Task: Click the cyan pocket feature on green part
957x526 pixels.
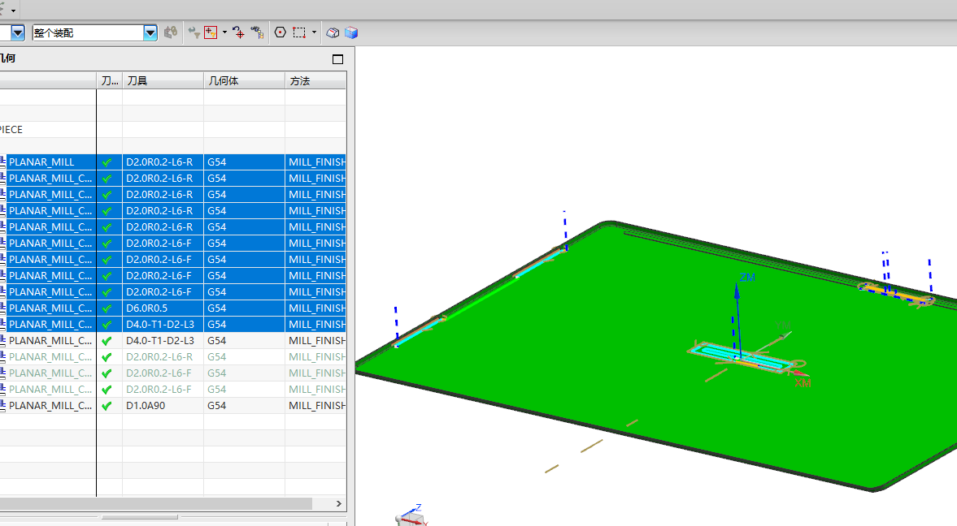Action: point(743,358)
